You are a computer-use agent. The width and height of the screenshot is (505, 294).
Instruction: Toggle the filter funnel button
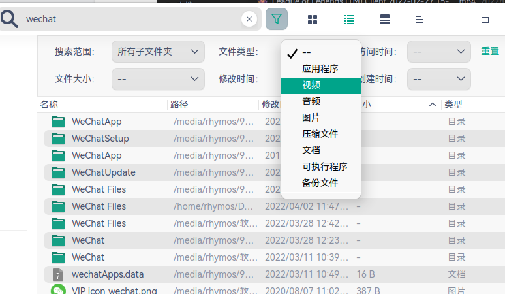pos(277,19)
